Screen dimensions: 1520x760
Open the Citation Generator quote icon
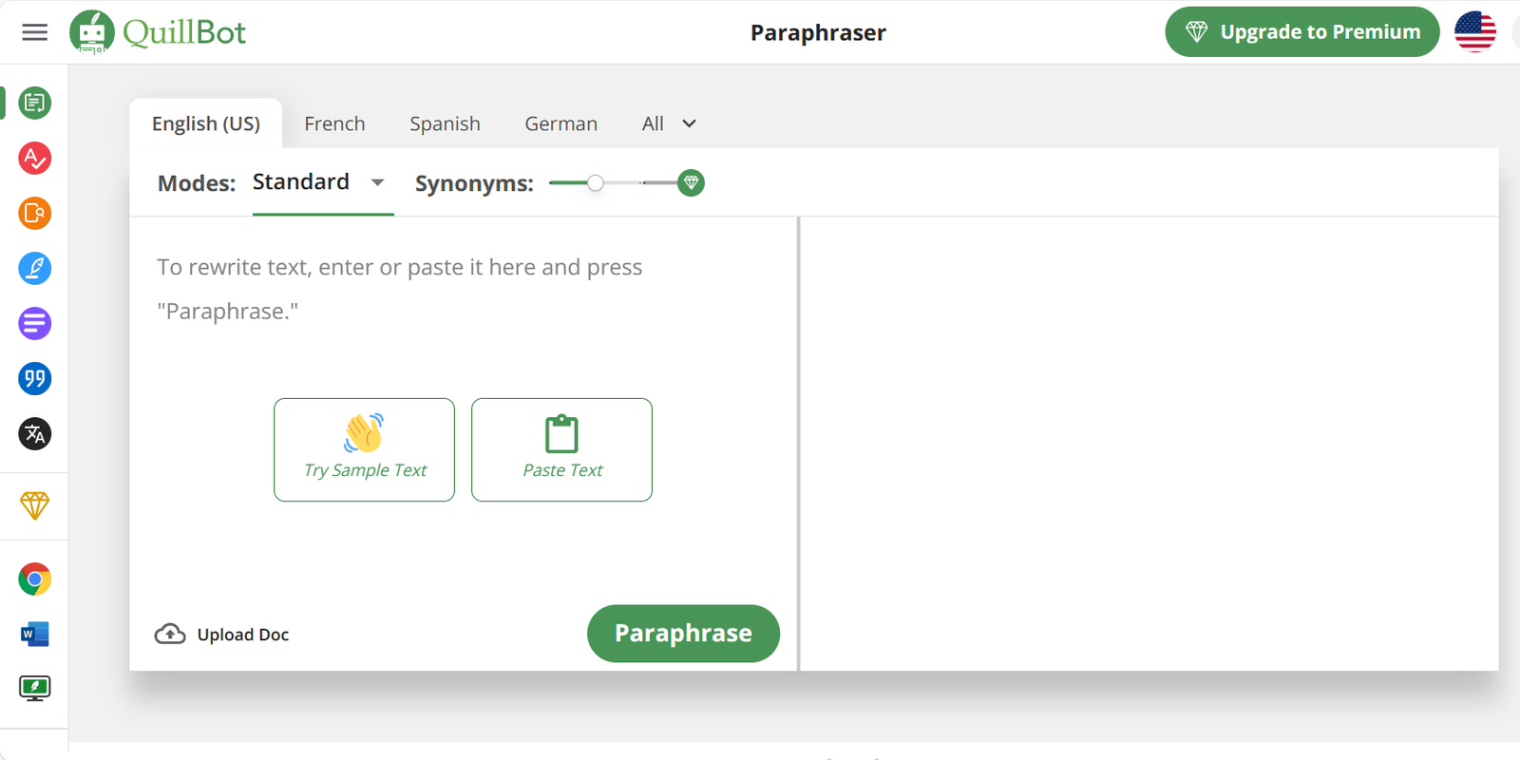click(x=35, y=378)
